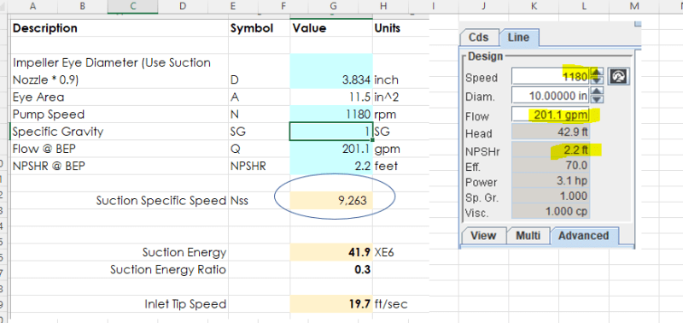This screenshot has width=683, height=323.
Task: Select column header A
Action: click(x=32, y=6)
